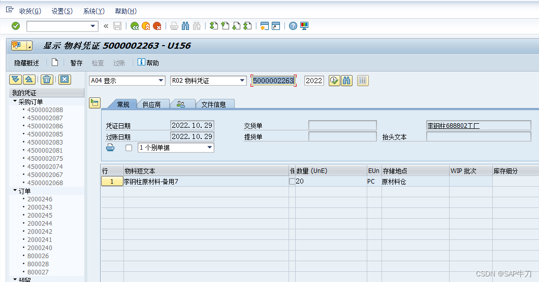Click the First Page icon
The width and height of the screenshot is (539, 282).
click(x=214, y=26)
